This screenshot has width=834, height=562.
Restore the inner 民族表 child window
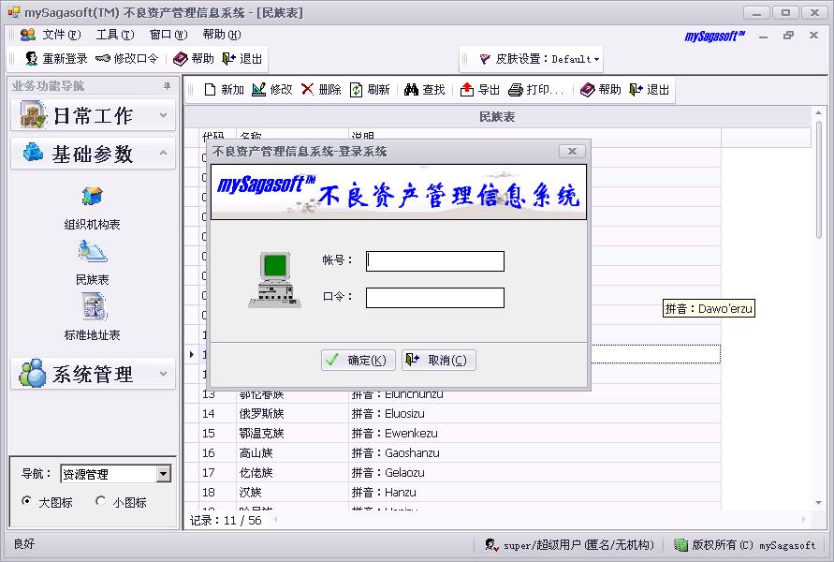point(788,36)
